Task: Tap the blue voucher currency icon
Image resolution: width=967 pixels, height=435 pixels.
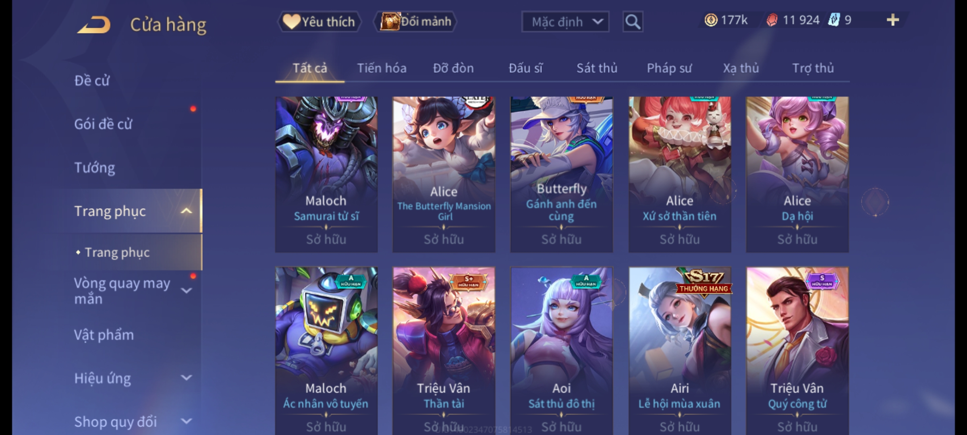Action: pyautogui.click(x=834, y=20)
